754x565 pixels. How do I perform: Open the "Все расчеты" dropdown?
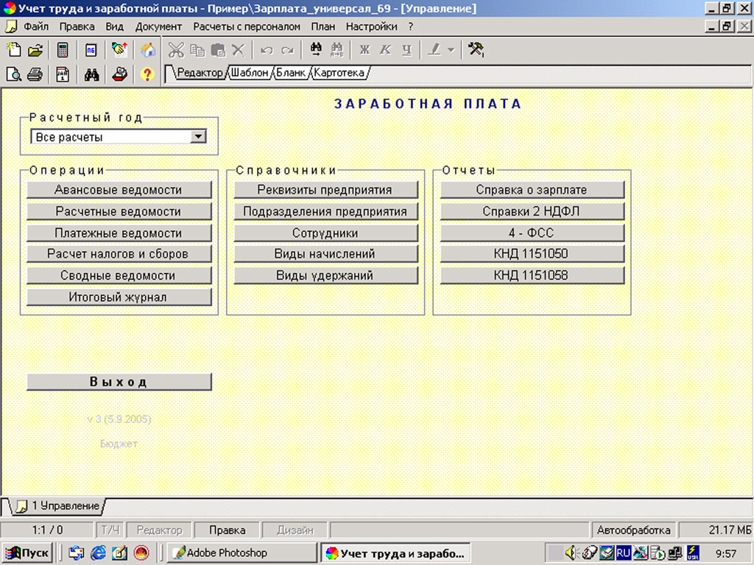(x=197, y=136)
